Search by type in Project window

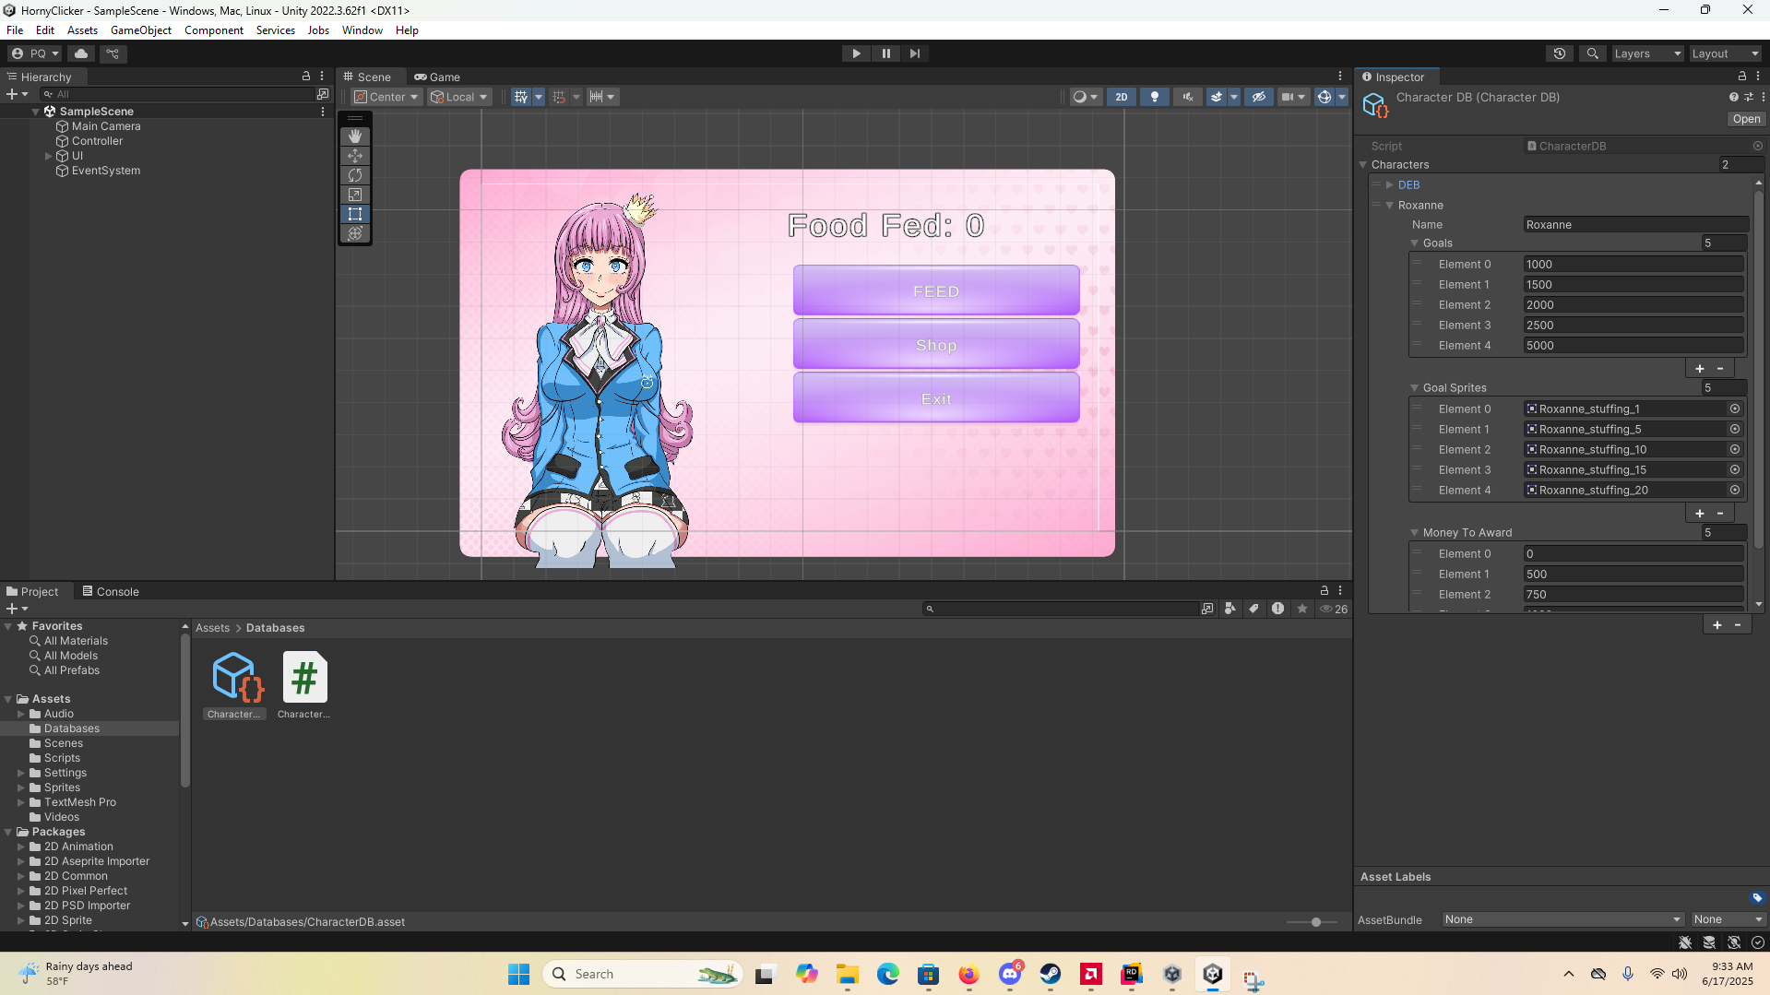[1230, 609]
